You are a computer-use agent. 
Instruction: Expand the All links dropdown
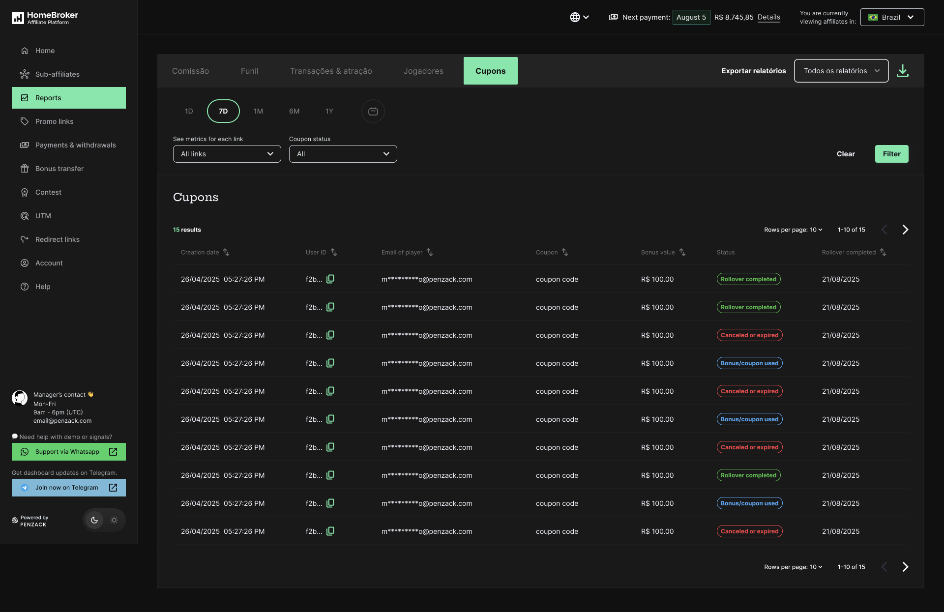point(227,154)
